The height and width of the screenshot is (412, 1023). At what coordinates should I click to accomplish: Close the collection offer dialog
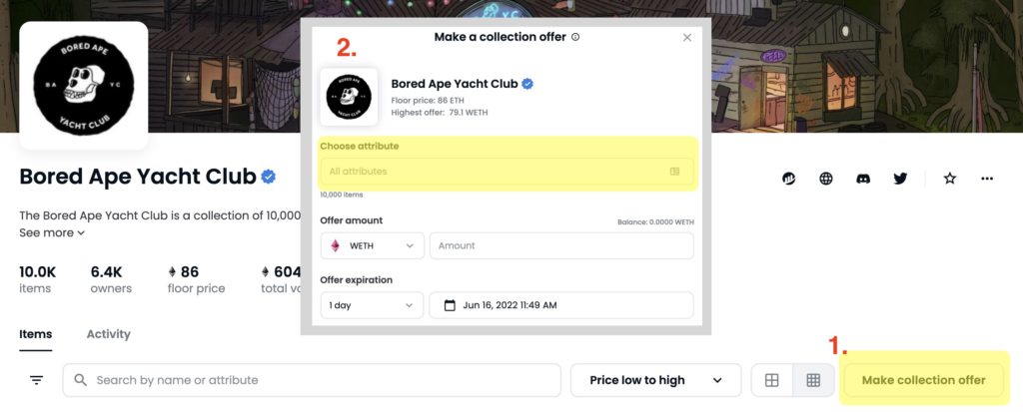pos(687,38)
